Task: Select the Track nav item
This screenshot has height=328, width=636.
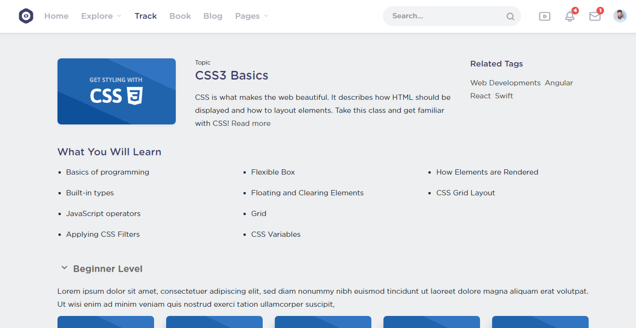Action: point(146,16)
